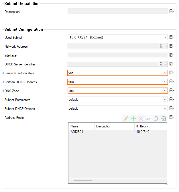
Task: Click minus icon inside Network Address field
Action: [x=165, y=46]
